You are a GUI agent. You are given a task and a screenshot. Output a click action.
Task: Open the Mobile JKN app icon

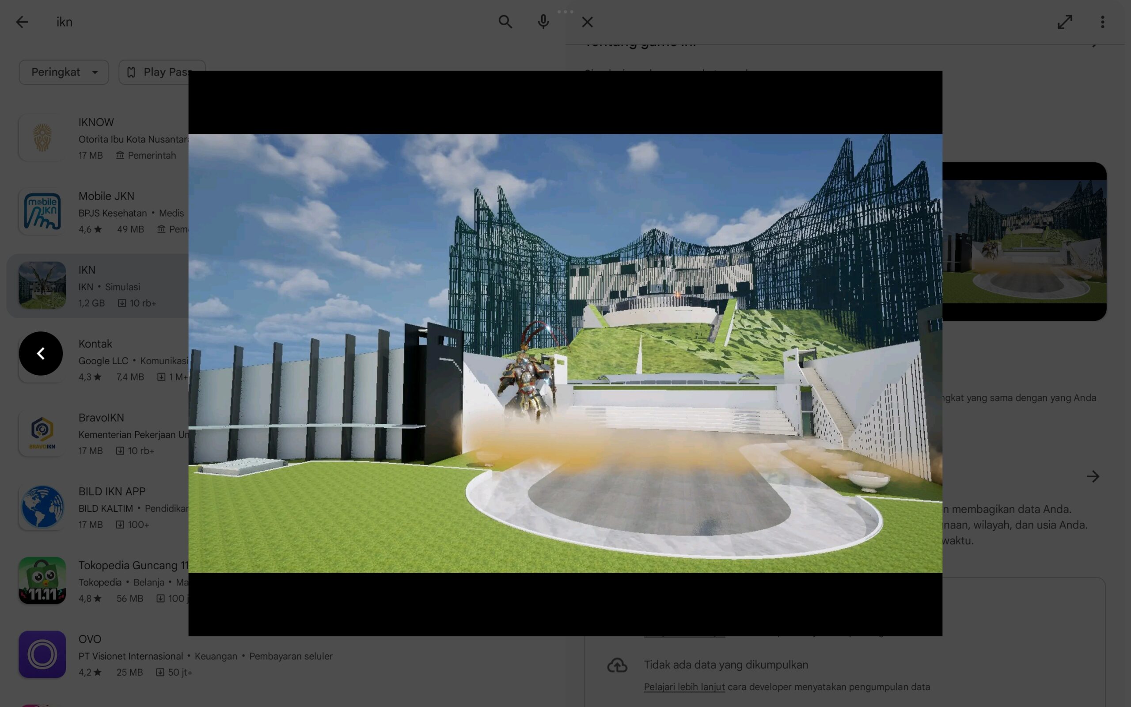pos(42,211)
